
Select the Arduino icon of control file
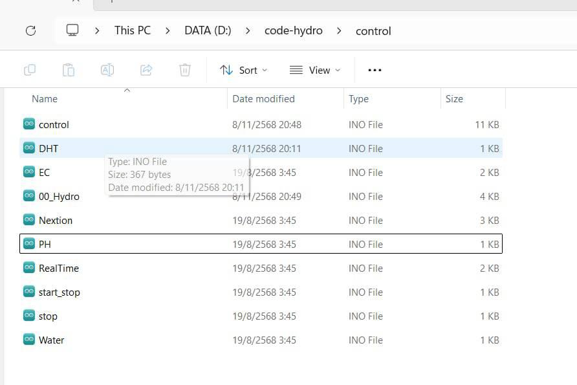(28, 124)
